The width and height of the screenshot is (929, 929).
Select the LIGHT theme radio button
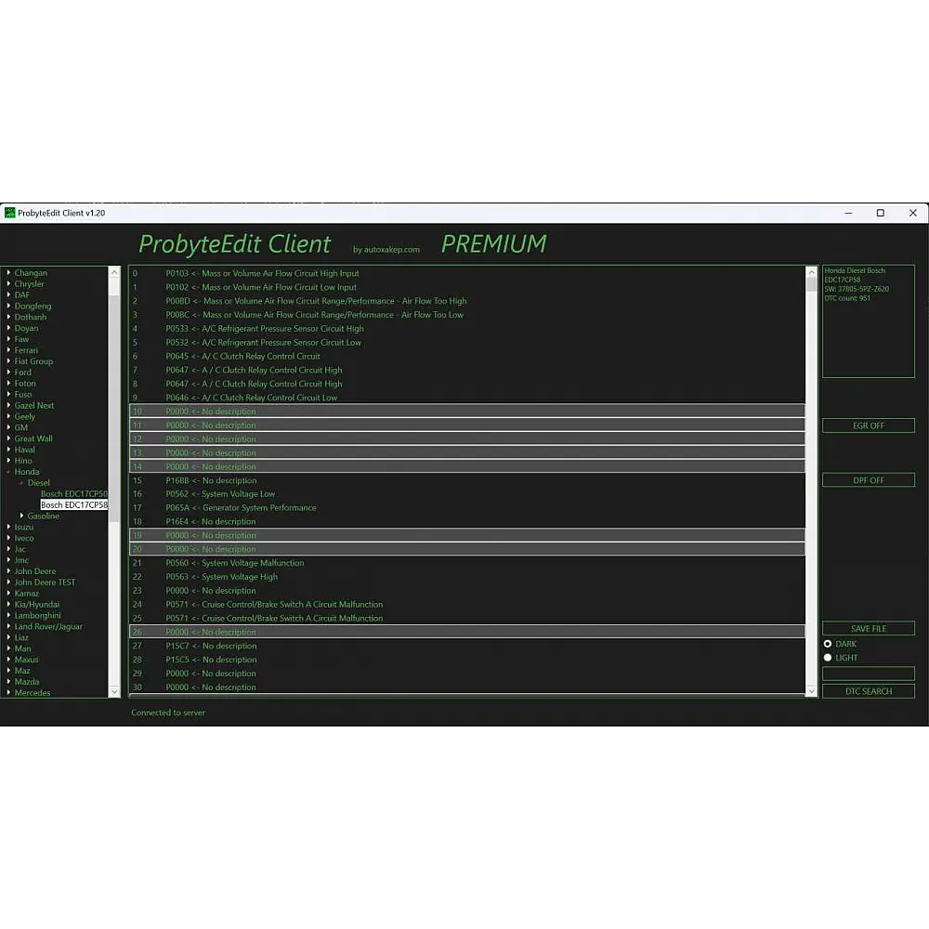tap(828, 658)
